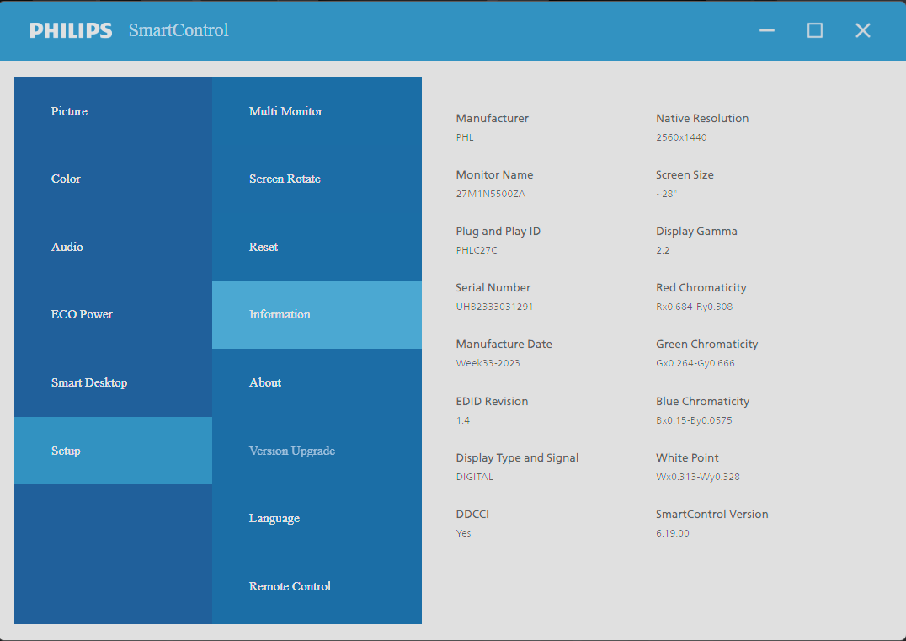Click the manufacturer value PHL
Screen dimensions: 906x641
465,137
